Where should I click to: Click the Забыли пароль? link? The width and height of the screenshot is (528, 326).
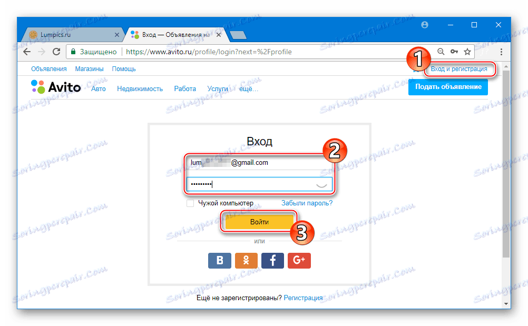click(x=307, y=203)
